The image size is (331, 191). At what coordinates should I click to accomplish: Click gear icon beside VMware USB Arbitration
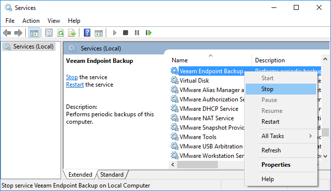click(x=174, y=146)
